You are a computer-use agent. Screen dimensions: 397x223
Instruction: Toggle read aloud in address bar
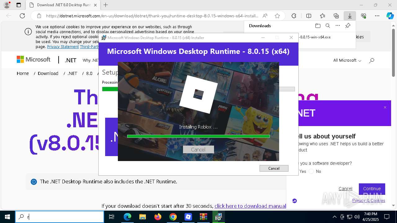[265, 16]
